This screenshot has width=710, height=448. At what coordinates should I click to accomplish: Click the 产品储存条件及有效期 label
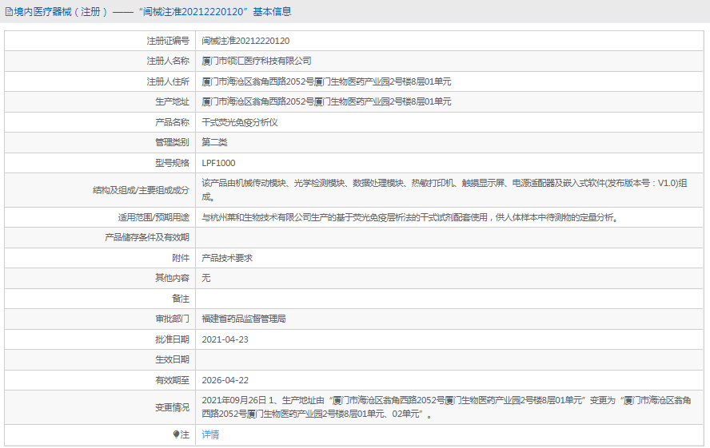[146, 237]
